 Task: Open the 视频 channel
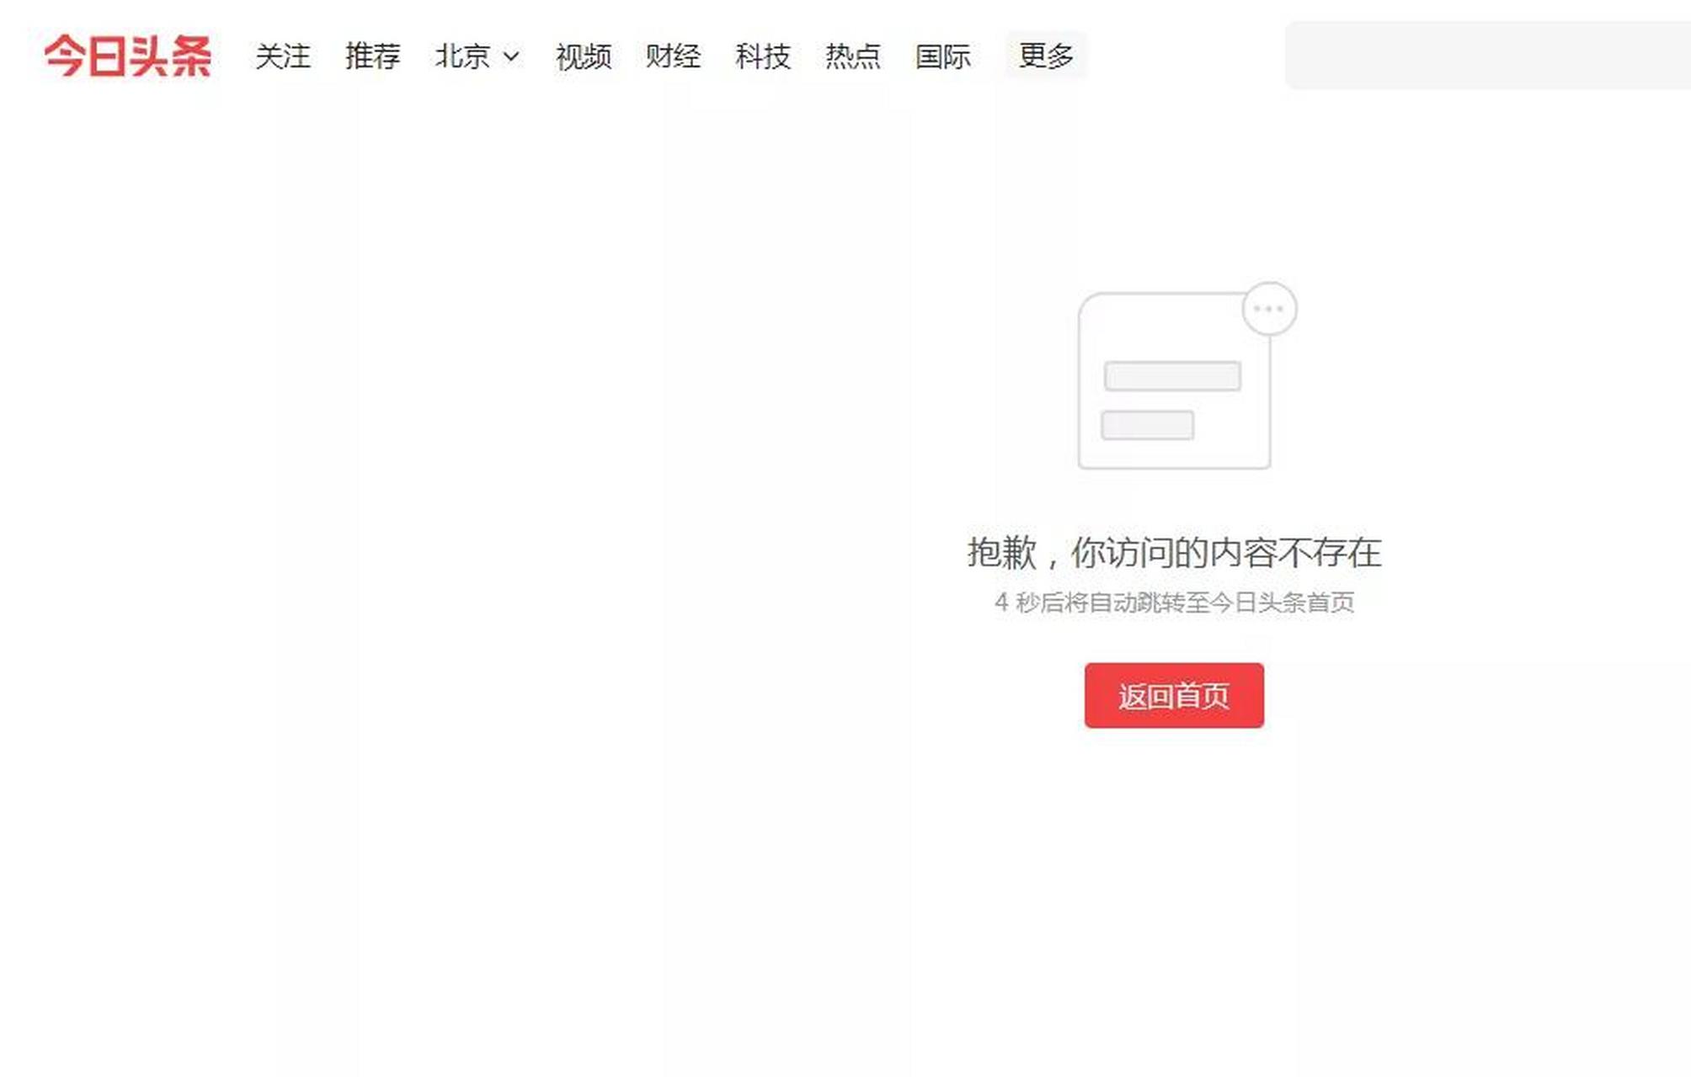[x=583, y=56]
